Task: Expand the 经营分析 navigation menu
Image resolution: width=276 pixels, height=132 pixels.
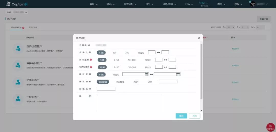Action: click(x=130, y=4)
